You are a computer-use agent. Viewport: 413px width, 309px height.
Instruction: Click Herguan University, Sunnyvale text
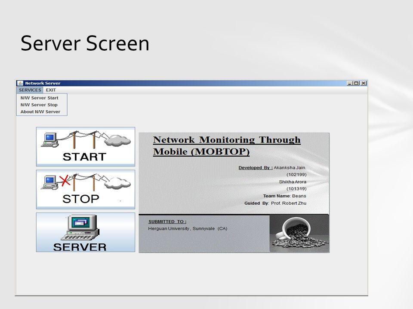coord(188,229)
